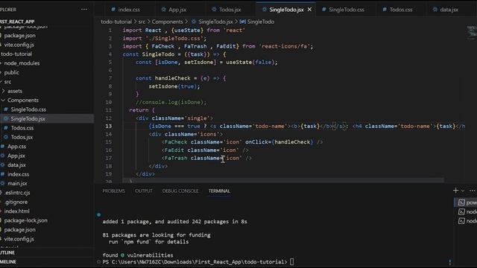
Task: Click CSS hash icon beside Todos.css in Explorer
Action: 6,128
